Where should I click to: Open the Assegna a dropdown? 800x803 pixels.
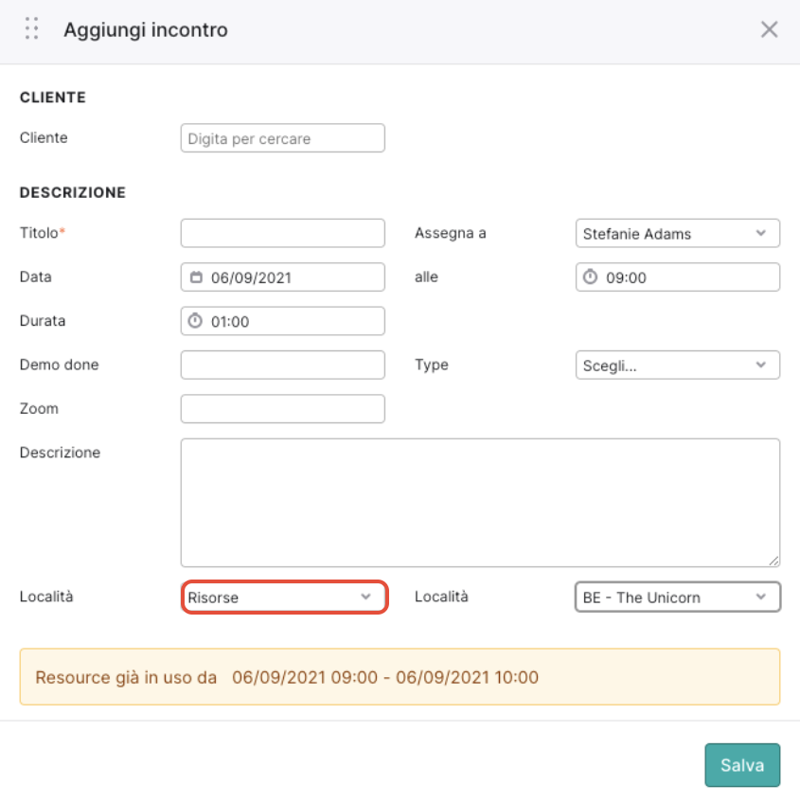[x=678, y=233]
